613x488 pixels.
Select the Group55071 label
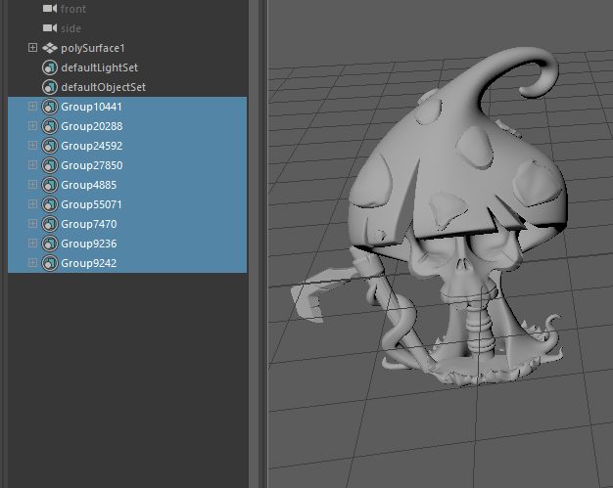point(91,204)
